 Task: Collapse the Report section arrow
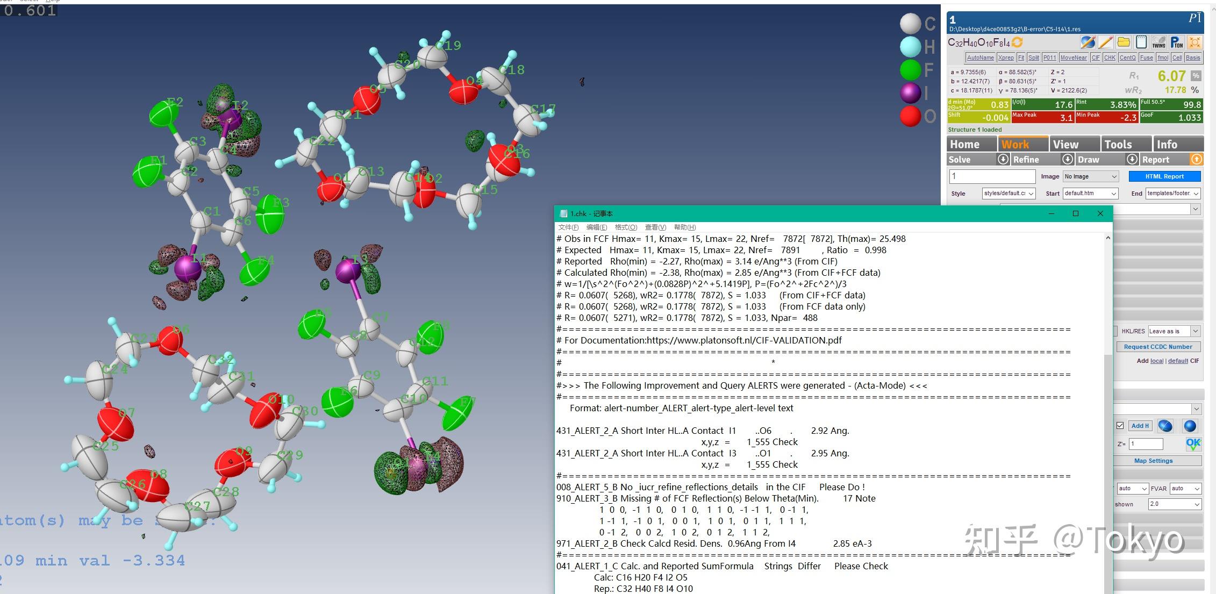(1197, 159)
